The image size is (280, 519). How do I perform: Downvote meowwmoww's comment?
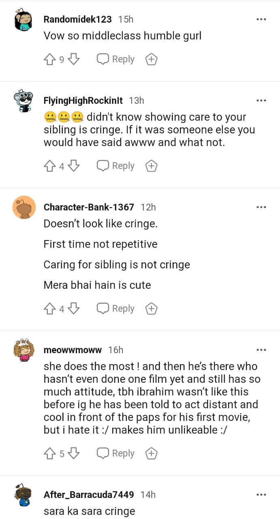pyautogui.click(x=73, y=454)
